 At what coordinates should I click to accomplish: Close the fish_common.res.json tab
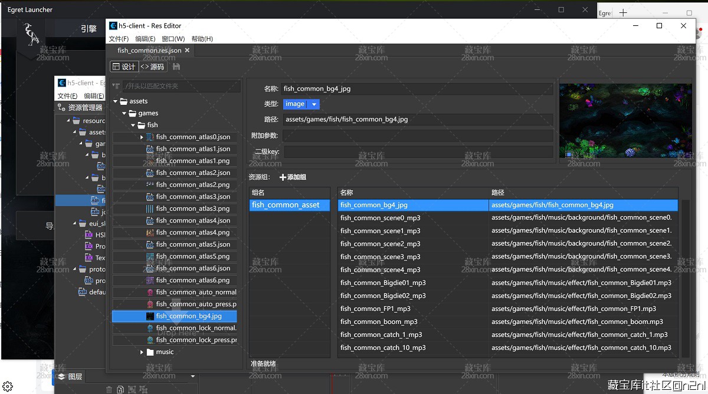188,51
